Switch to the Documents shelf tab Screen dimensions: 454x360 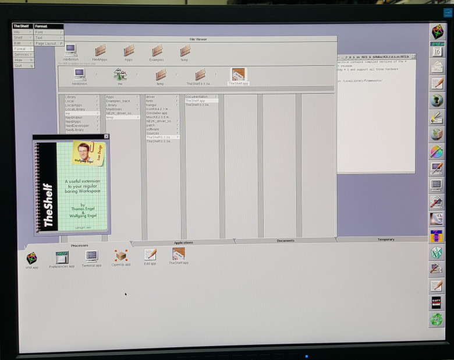(285, 241)
